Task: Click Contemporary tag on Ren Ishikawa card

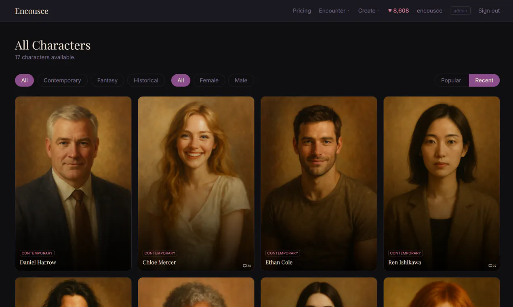Action: coord(406,253)
